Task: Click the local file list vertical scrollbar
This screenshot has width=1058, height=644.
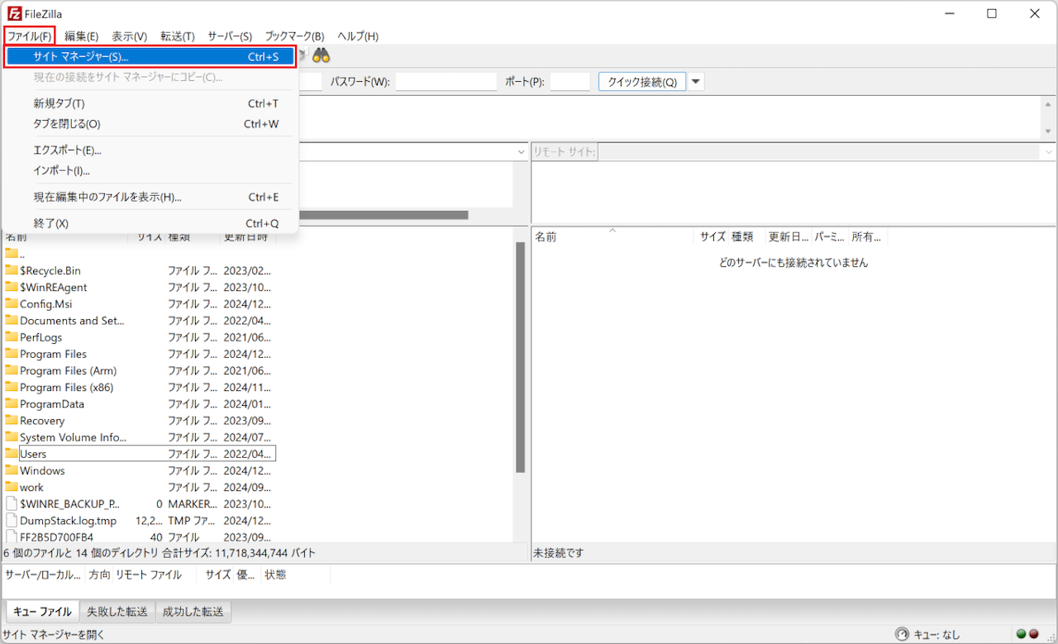Action: coord(520,357)
